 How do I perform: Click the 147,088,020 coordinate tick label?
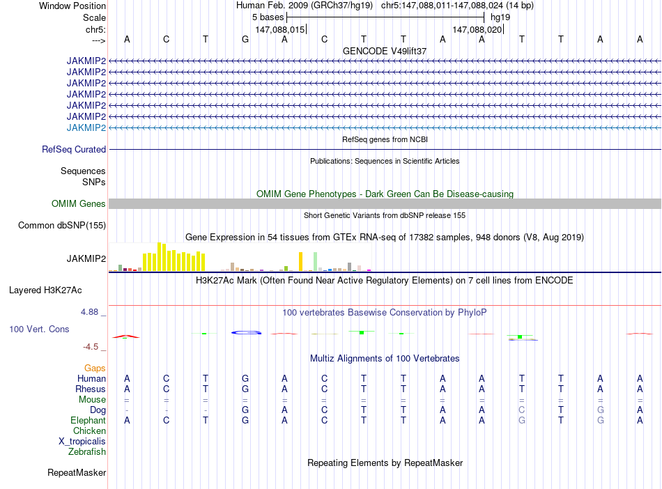477,29
